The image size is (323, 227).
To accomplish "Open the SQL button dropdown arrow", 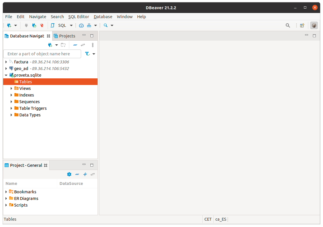I will [71, 25].
